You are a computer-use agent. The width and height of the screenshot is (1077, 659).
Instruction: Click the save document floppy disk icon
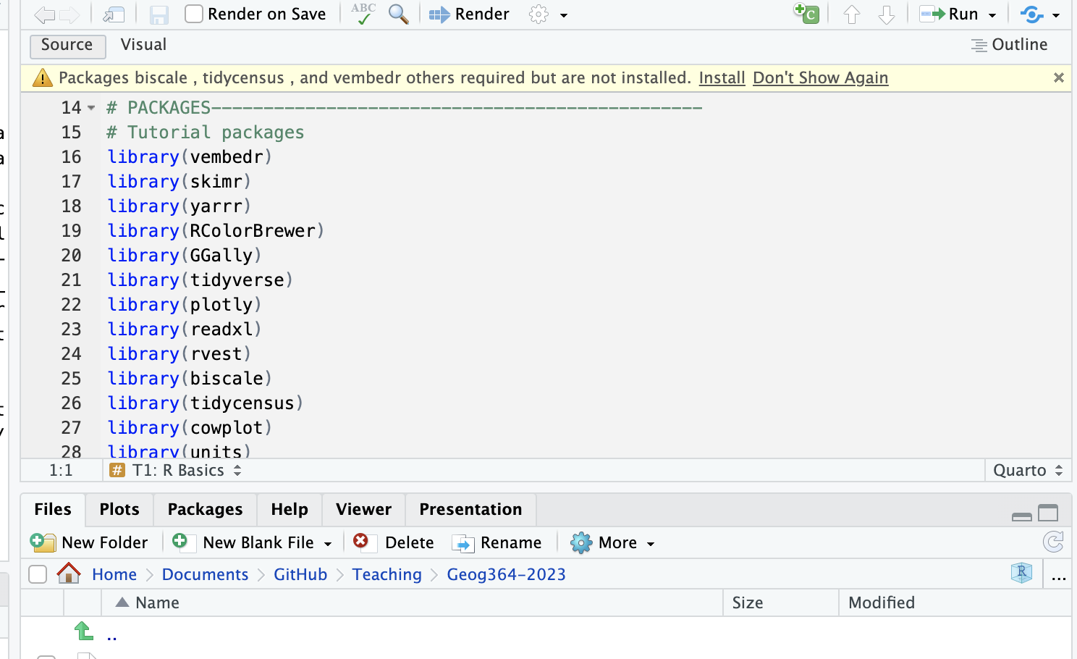(159, 14)
